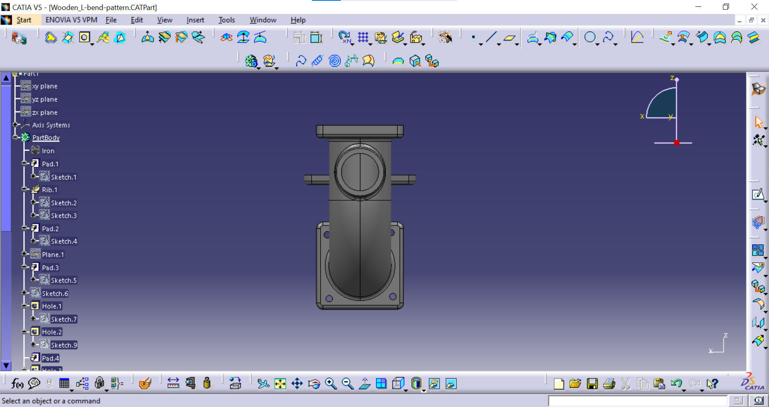The height and width of the screenshot is (407, 769).
Task: Select the xy plane tree item
Action: [x=44, y=86]
